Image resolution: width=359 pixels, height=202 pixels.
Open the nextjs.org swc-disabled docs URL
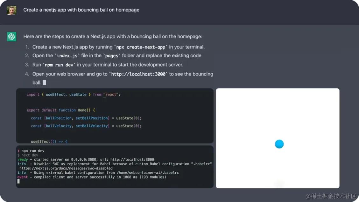click(66, 168)
